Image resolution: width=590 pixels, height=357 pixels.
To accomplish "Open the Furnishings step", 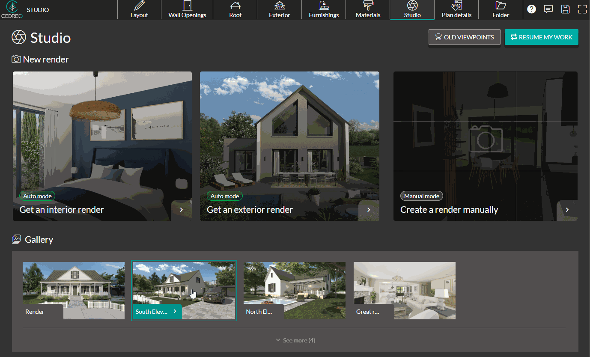I will point(324,10).
